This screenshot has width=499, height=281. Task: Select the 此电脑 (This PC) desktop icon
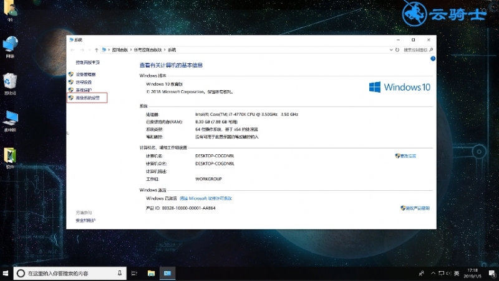pyautogui.click(x=10, y=121)
